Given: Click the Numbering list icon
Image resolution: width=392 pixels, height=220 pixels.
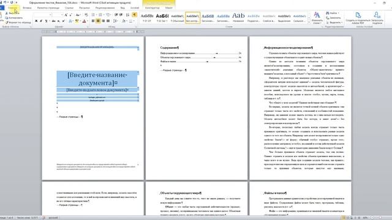Looking at the screenshot, I should point(100,15).
